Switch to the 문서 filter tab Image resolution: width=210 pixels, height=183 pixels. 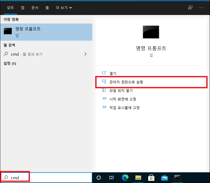tap(35, 8)
